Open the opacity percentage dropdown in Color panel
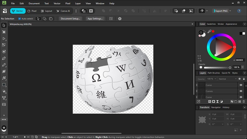The width and height of the screenshot is (247, 139). pos(243,67)
